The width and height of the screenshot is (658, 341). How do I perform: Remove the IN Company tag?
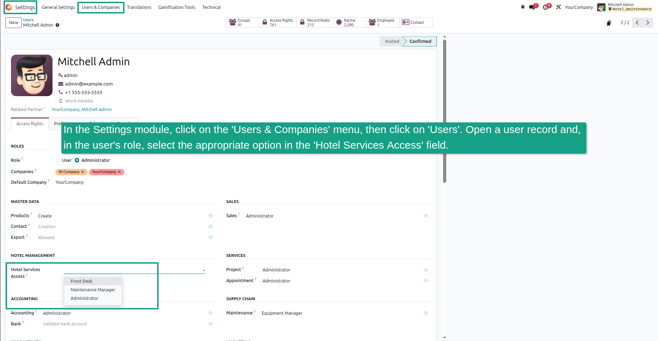(83, 172)
